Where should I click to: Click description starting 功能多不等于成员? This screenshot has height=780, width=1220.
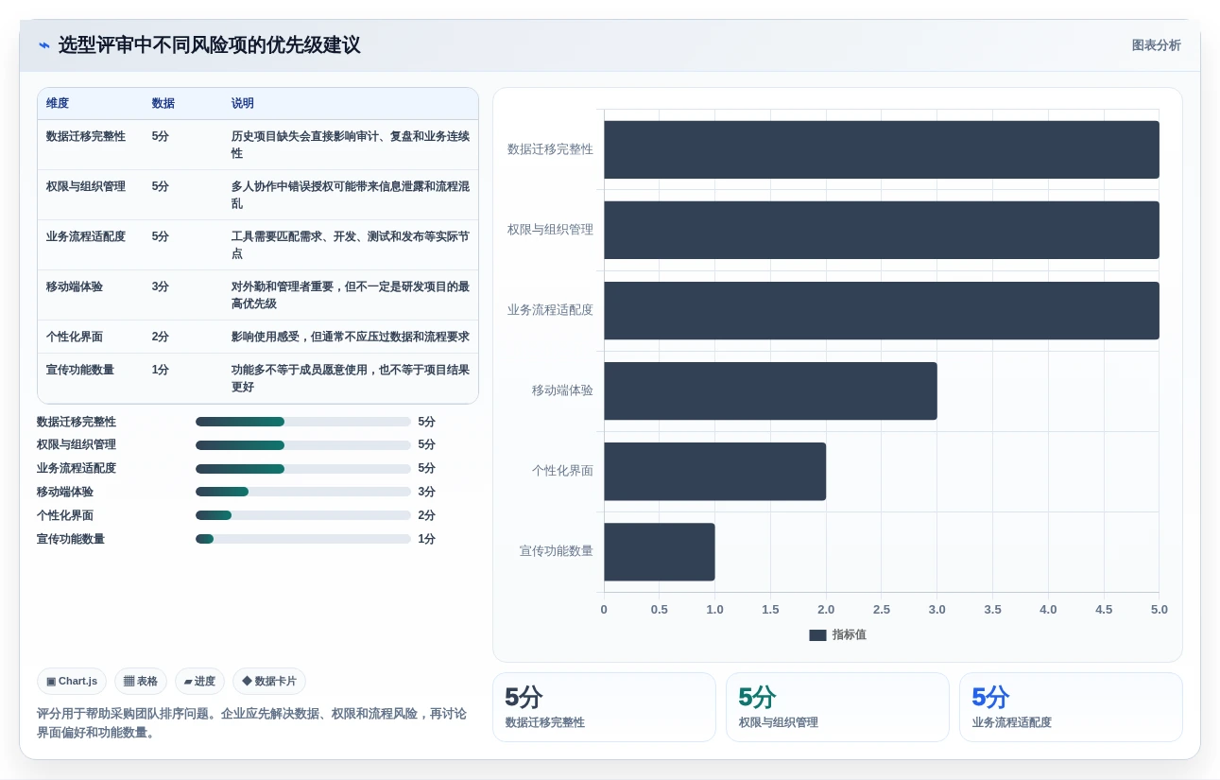[351, 378]
